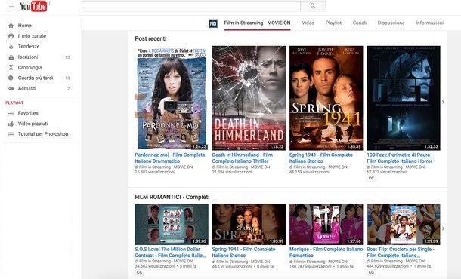This screenshot has height=279, width=461.
Task: Open the Iscrizioni subscriptions icon
Action: [11, 57]
